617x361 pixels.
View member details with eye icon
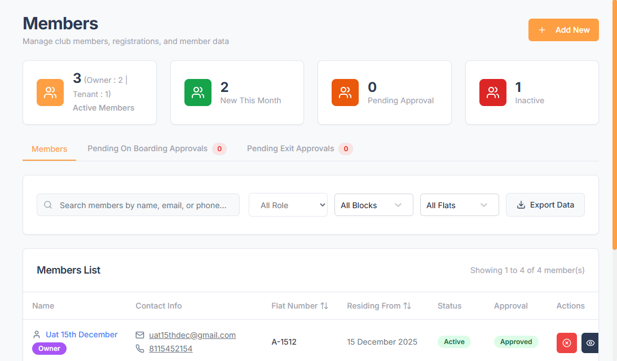(590, 342)
